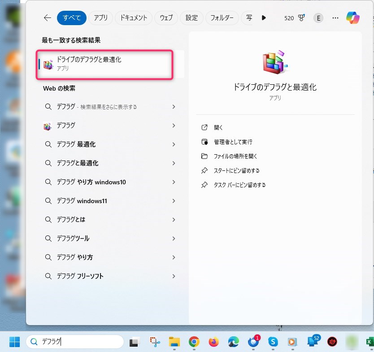The height and width of the screenshot is (352, 374).
Task: Open the three-dot options menu in search header
Action: pyautogui.click(x=335, y=18)
